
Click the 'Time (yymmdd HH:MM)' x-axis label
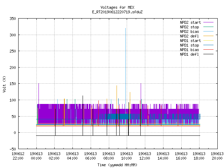click(x=118, y=165)
